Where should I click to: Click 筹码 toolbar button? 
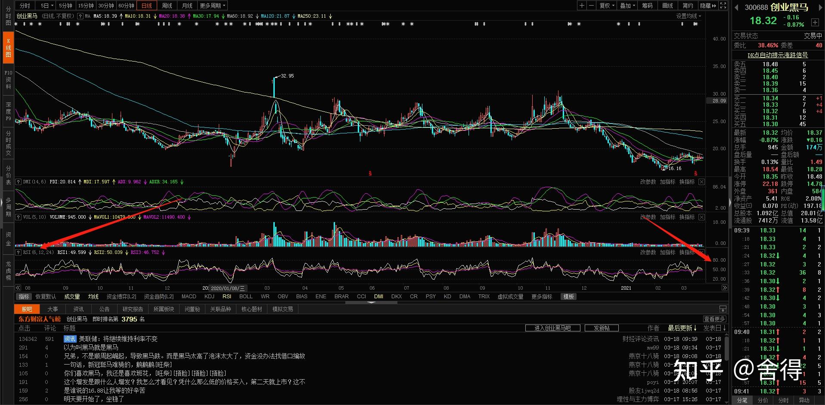(647, 6)
